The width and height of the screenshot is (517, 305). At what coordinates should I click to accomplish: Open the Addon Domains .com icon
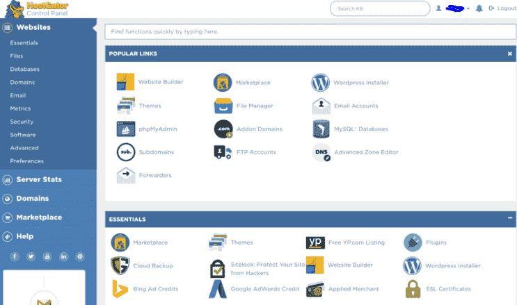point(223,129)
